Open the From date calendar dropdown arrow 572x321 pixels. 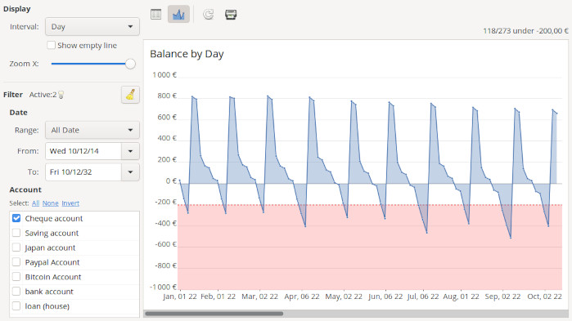point(130,151)
